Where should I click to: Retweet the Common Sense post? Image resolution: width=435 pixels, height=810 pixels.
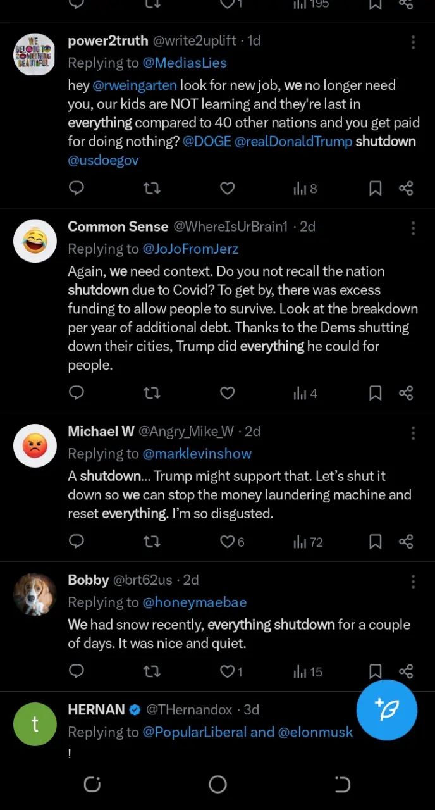[152, 393]
